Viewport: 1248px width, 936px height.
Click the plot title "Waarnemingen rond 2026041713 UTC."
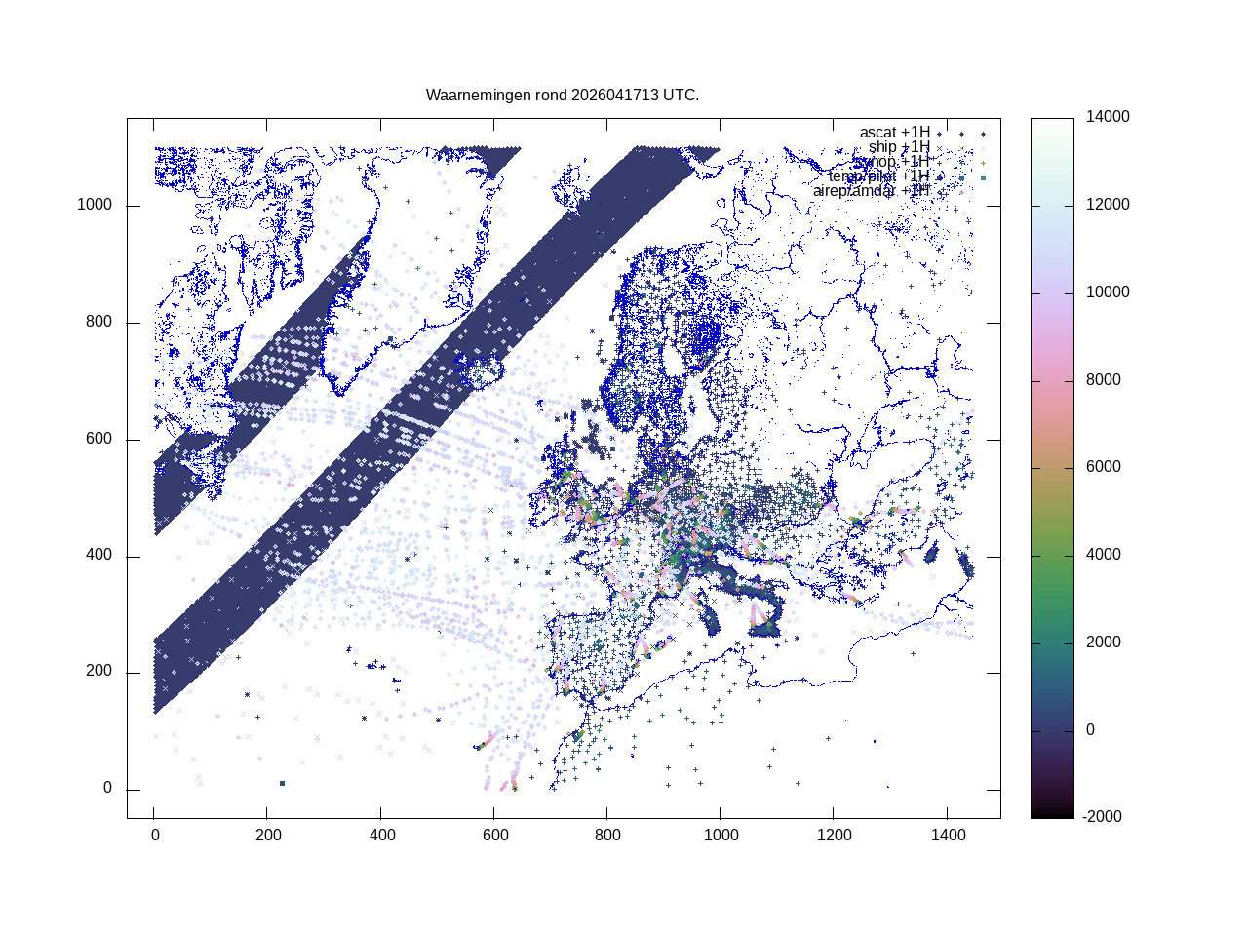pyautogui.click(x=562, y=96)
